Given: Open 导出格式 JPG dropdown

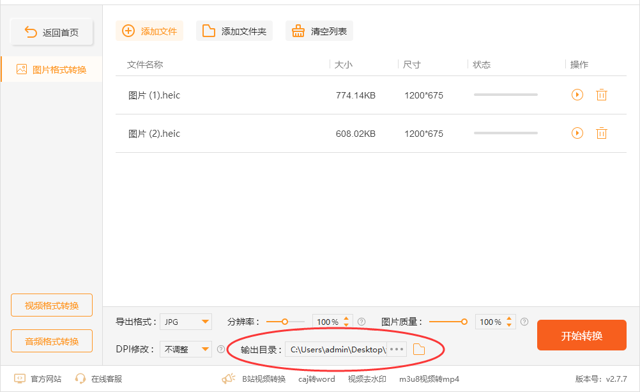Looking at the screenshot, I should tap(186, 322).
